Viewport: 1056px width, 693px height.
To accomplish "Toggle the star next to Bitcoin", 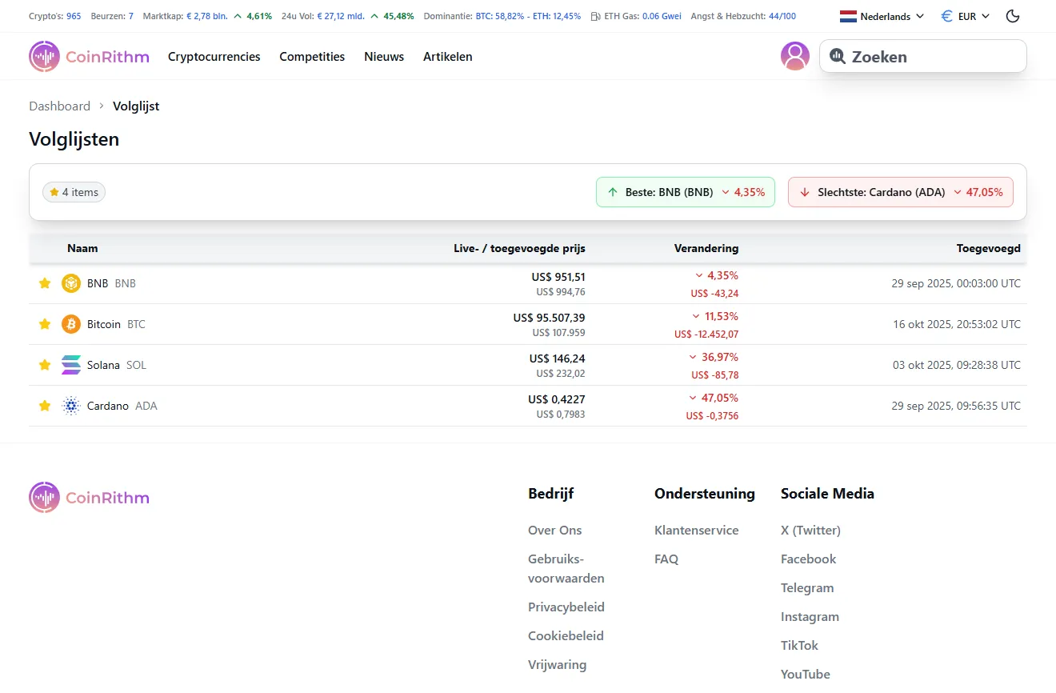I will [44, 323].
